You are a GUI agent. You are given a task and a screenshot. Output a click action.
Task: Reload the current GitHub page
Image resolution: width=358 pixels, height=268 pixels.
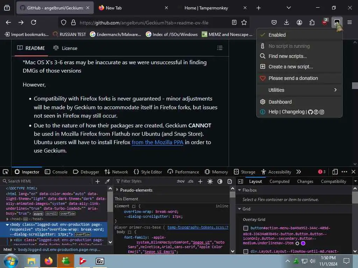point(34,22)
